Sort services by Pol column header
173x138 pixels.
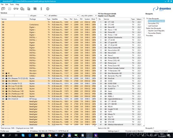pos(71,19)
